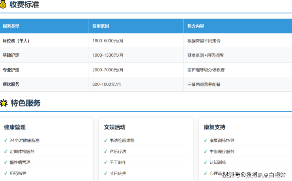
Task: Click the checkmark next to 24小时健康监测
Action: coord(6,140)
